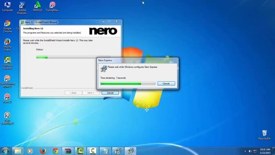The height and width of the screenshot is (155, 275).
Task: Open Chrome from the taskbar
Action: coord(55,151)
